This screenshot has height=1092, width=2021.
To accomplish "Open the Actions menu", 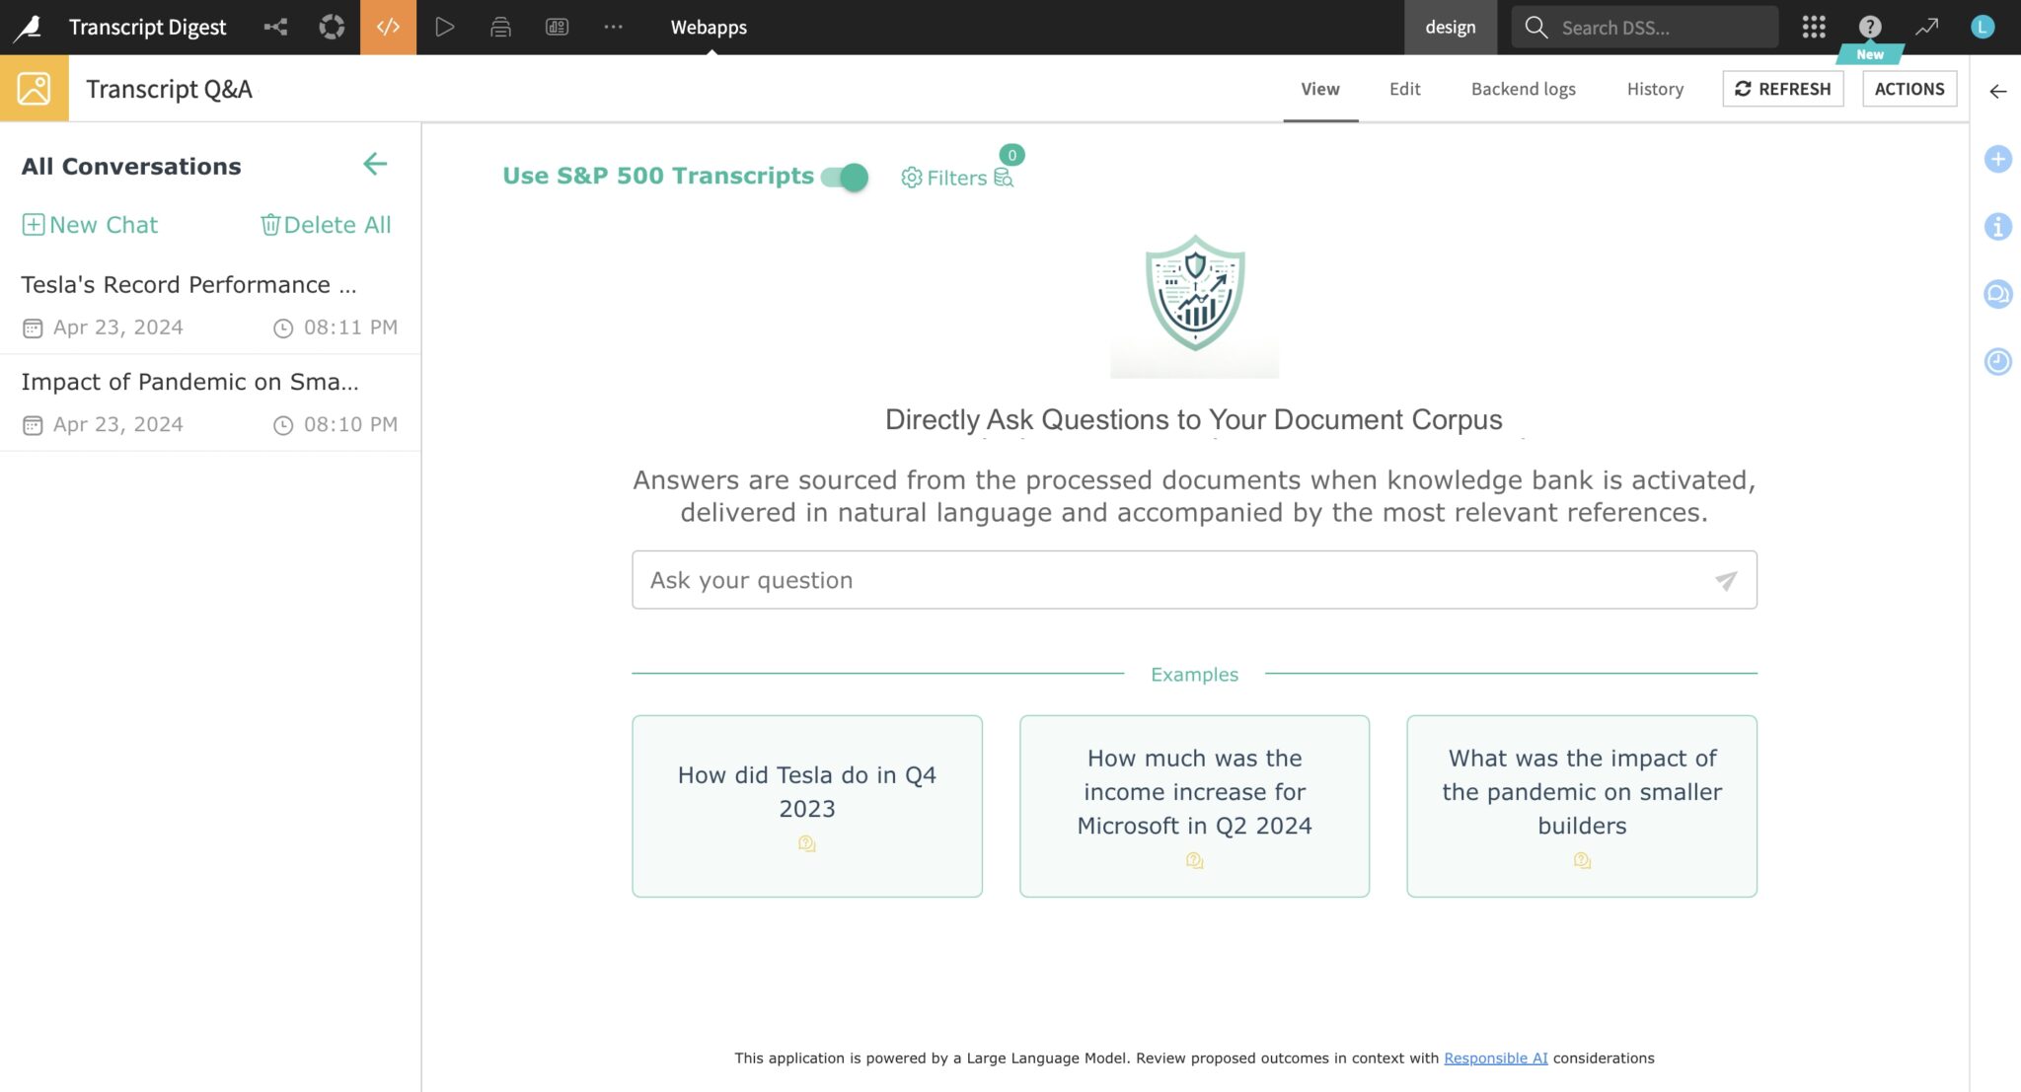I will coord(1909,88).
